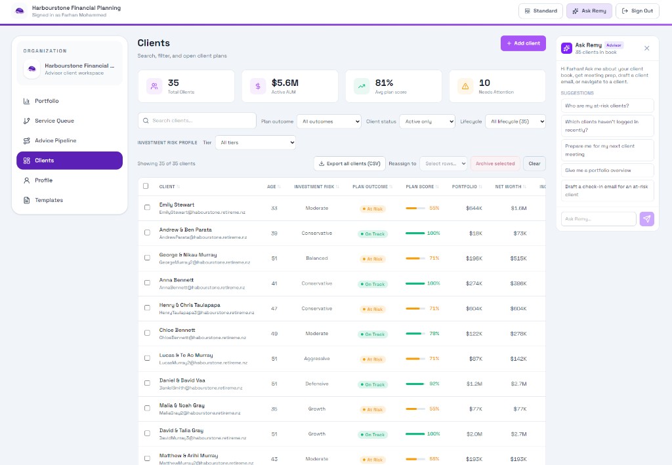672x465 pixels.
Task: Click the Harbourstone logo in the header
Action: [19, 10]
